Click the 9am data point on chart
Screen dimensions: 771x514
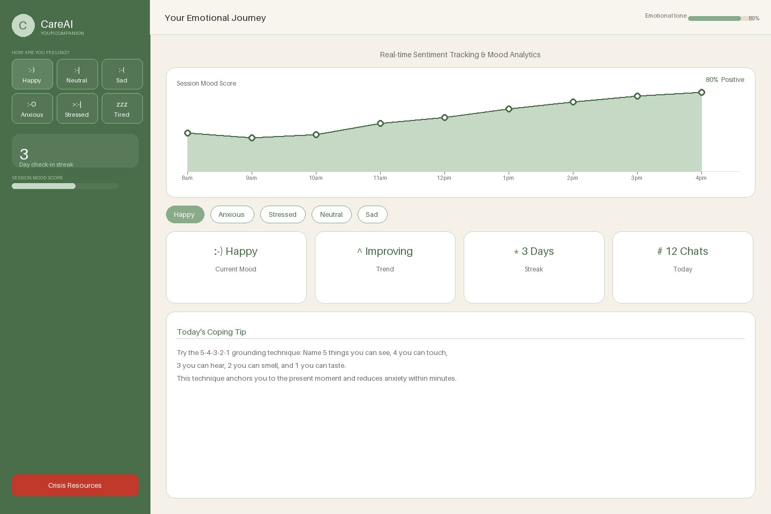pos(252,138)
